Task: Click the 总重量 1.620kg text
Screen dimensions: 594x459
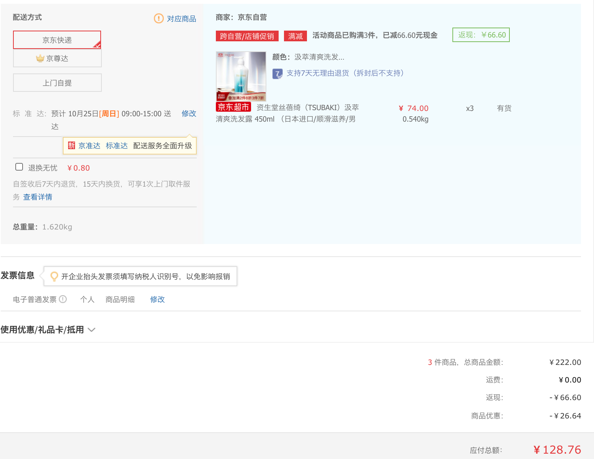Action: coord(42,227)
